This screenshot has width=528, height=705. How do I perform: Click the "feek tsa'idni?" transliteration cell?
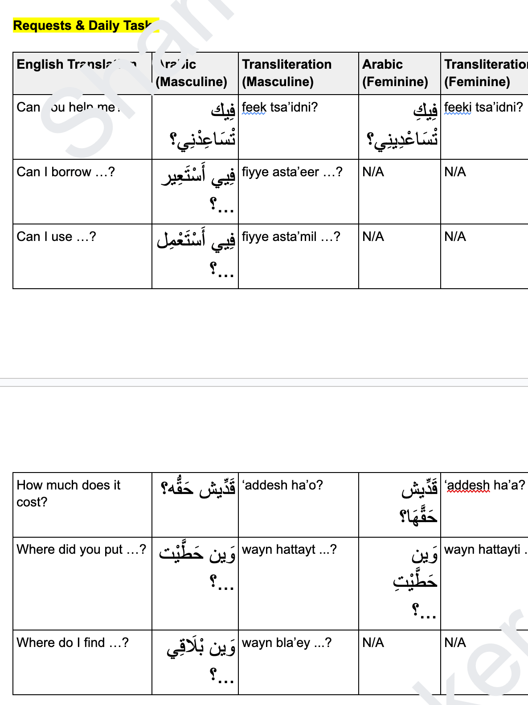[280, 108]
